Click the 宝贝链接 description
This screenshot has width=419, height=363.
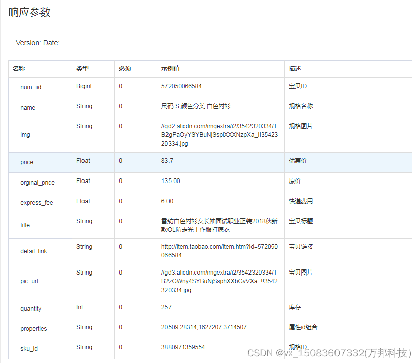301,247
